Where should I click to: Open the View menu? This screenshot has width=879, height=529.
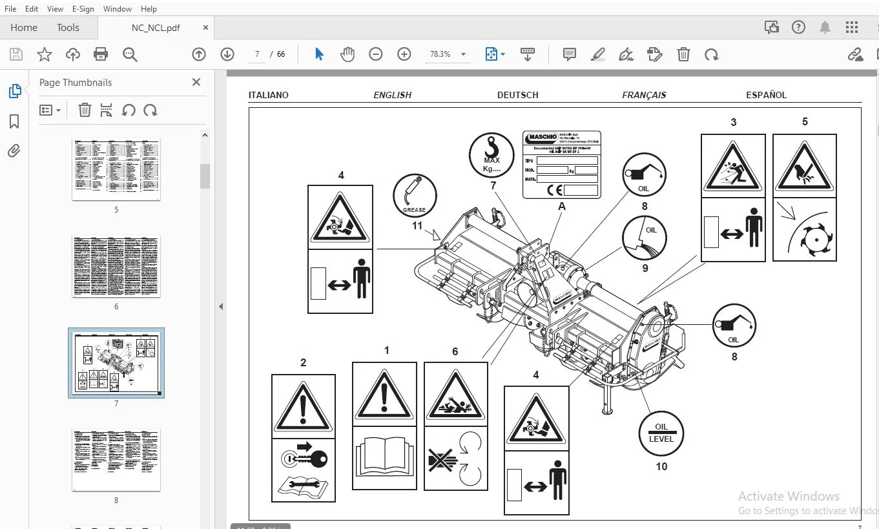56,9
